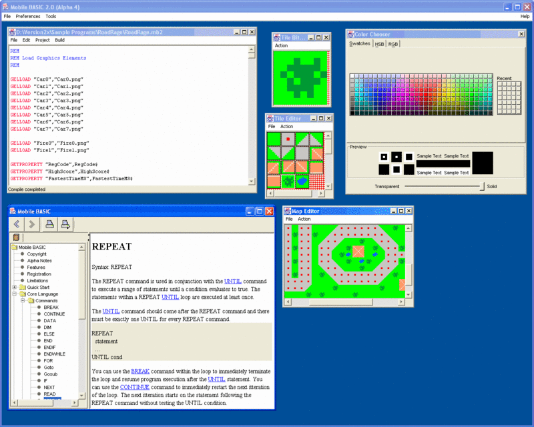
Task: Pick the gray tile with red dot
Action: pos(288,139)
